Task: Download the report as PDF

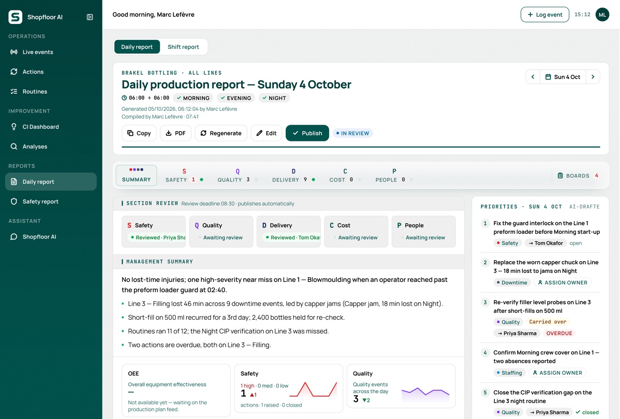Action: (x=176, y=133)
